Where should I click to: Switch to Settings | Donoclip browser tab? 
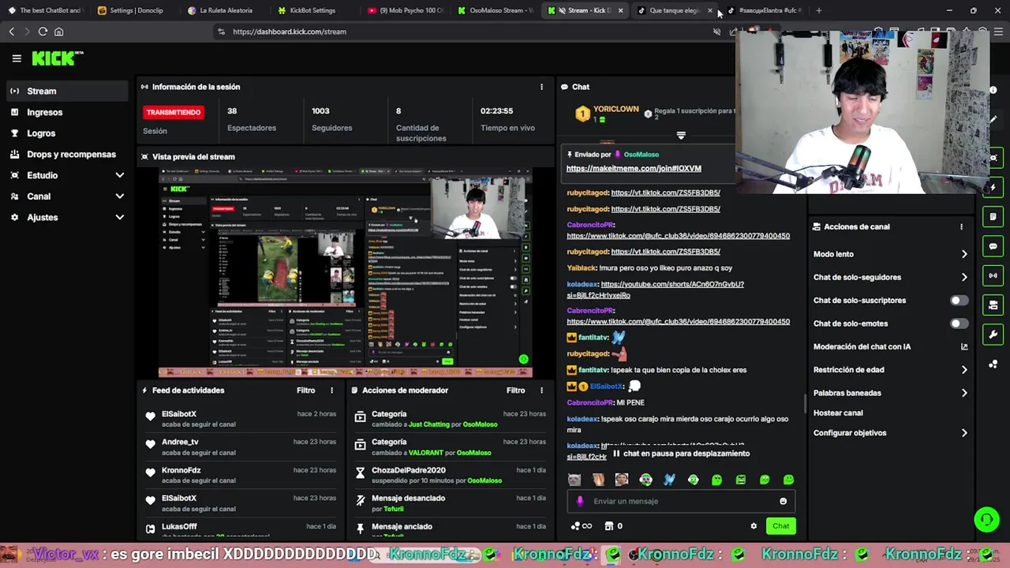pyautogui.click(x=136, y=10)
